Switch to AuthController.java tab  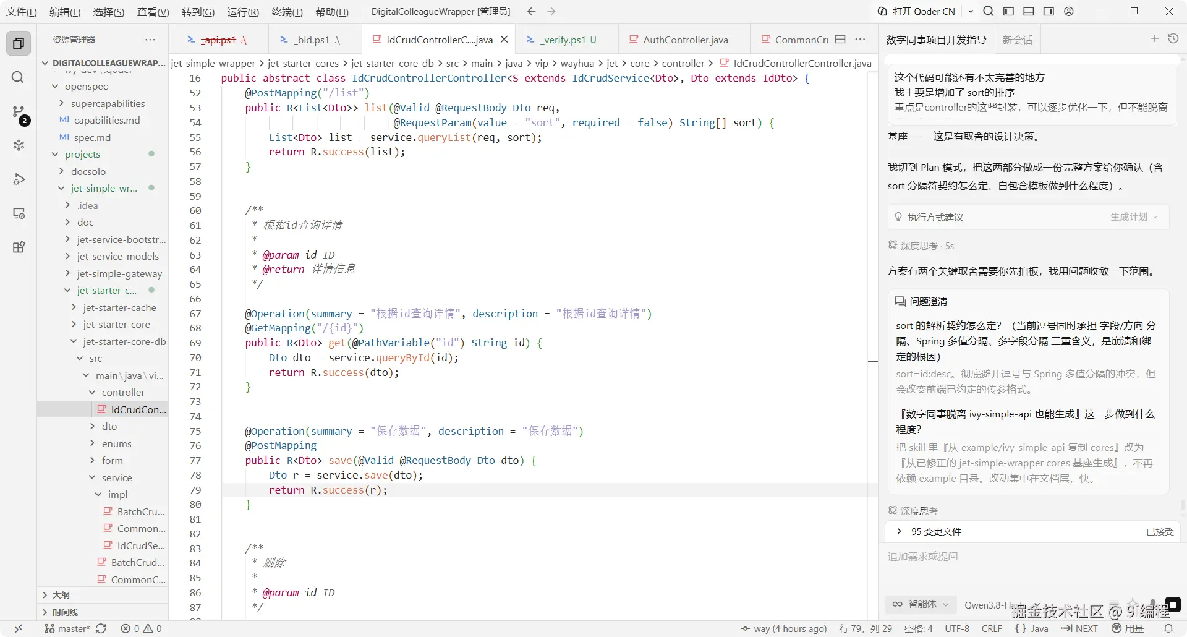tap(684, 40)
